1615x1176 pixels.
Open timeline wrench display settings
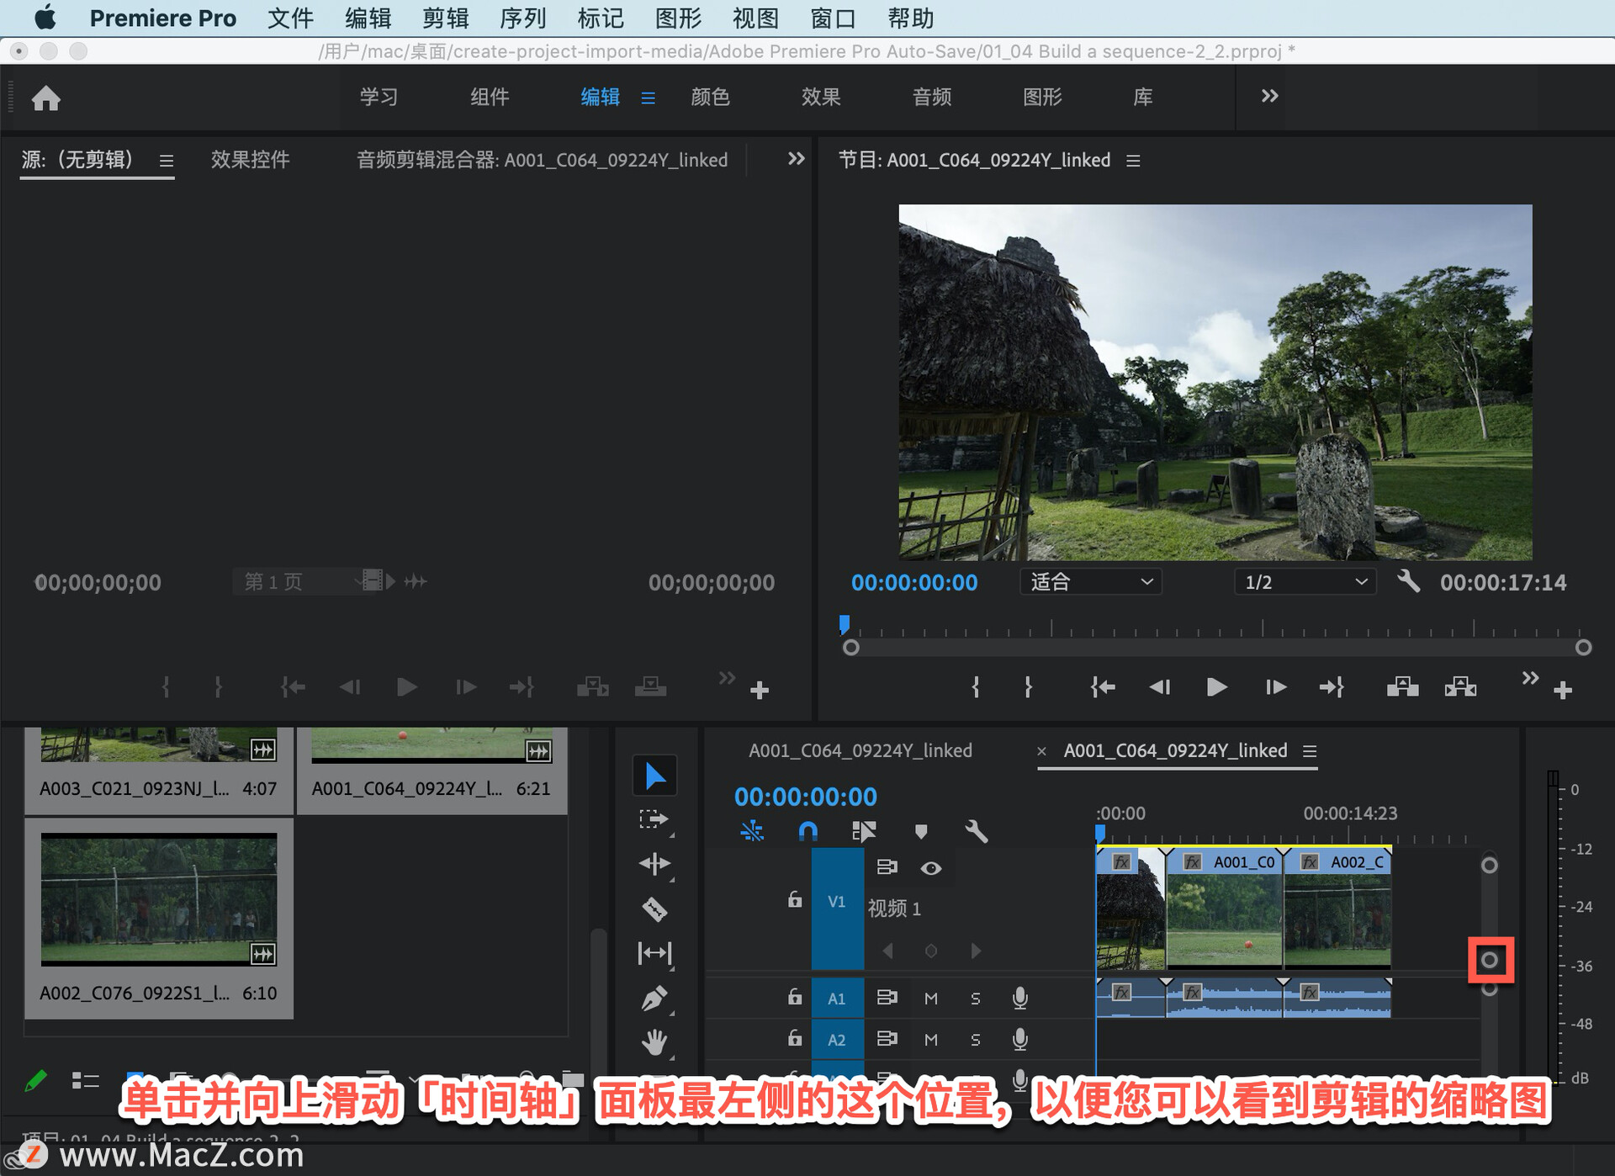coord(976,832)
